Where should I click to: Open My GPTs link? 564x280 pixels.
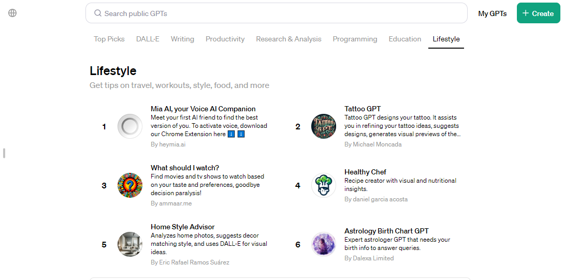coord(492,13)
